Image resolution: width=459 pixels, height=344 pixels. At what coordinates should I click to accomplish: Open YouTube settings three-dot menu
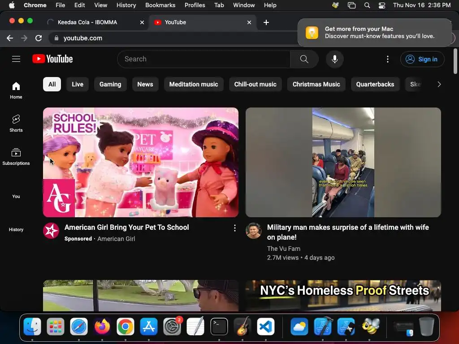pos(388,59)
